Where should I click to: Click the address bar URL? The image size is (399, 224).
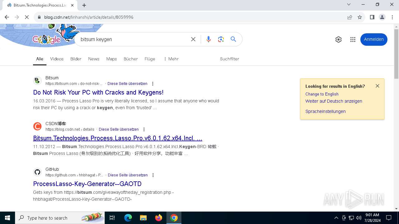click(89, 17)
